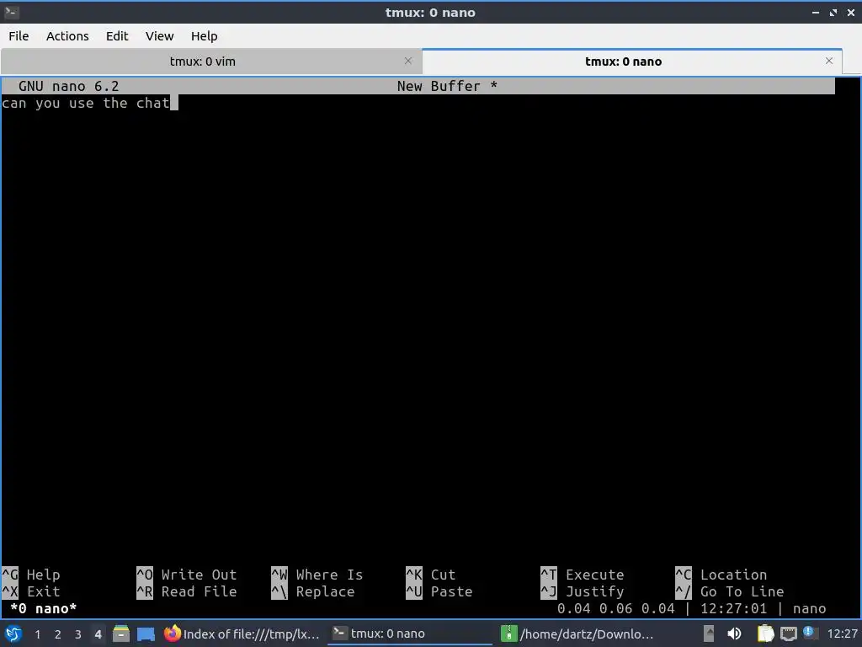Viewport: 862px width, 647px height.
Task: Click the text 'can you use the chat'
Action: pyautogui.click(x=86, y=104)
